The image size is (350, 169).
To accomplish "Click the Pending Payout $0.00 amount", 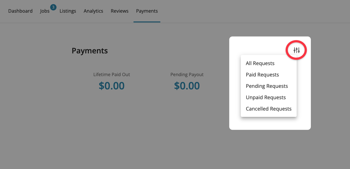I will (x=187, y=86).
